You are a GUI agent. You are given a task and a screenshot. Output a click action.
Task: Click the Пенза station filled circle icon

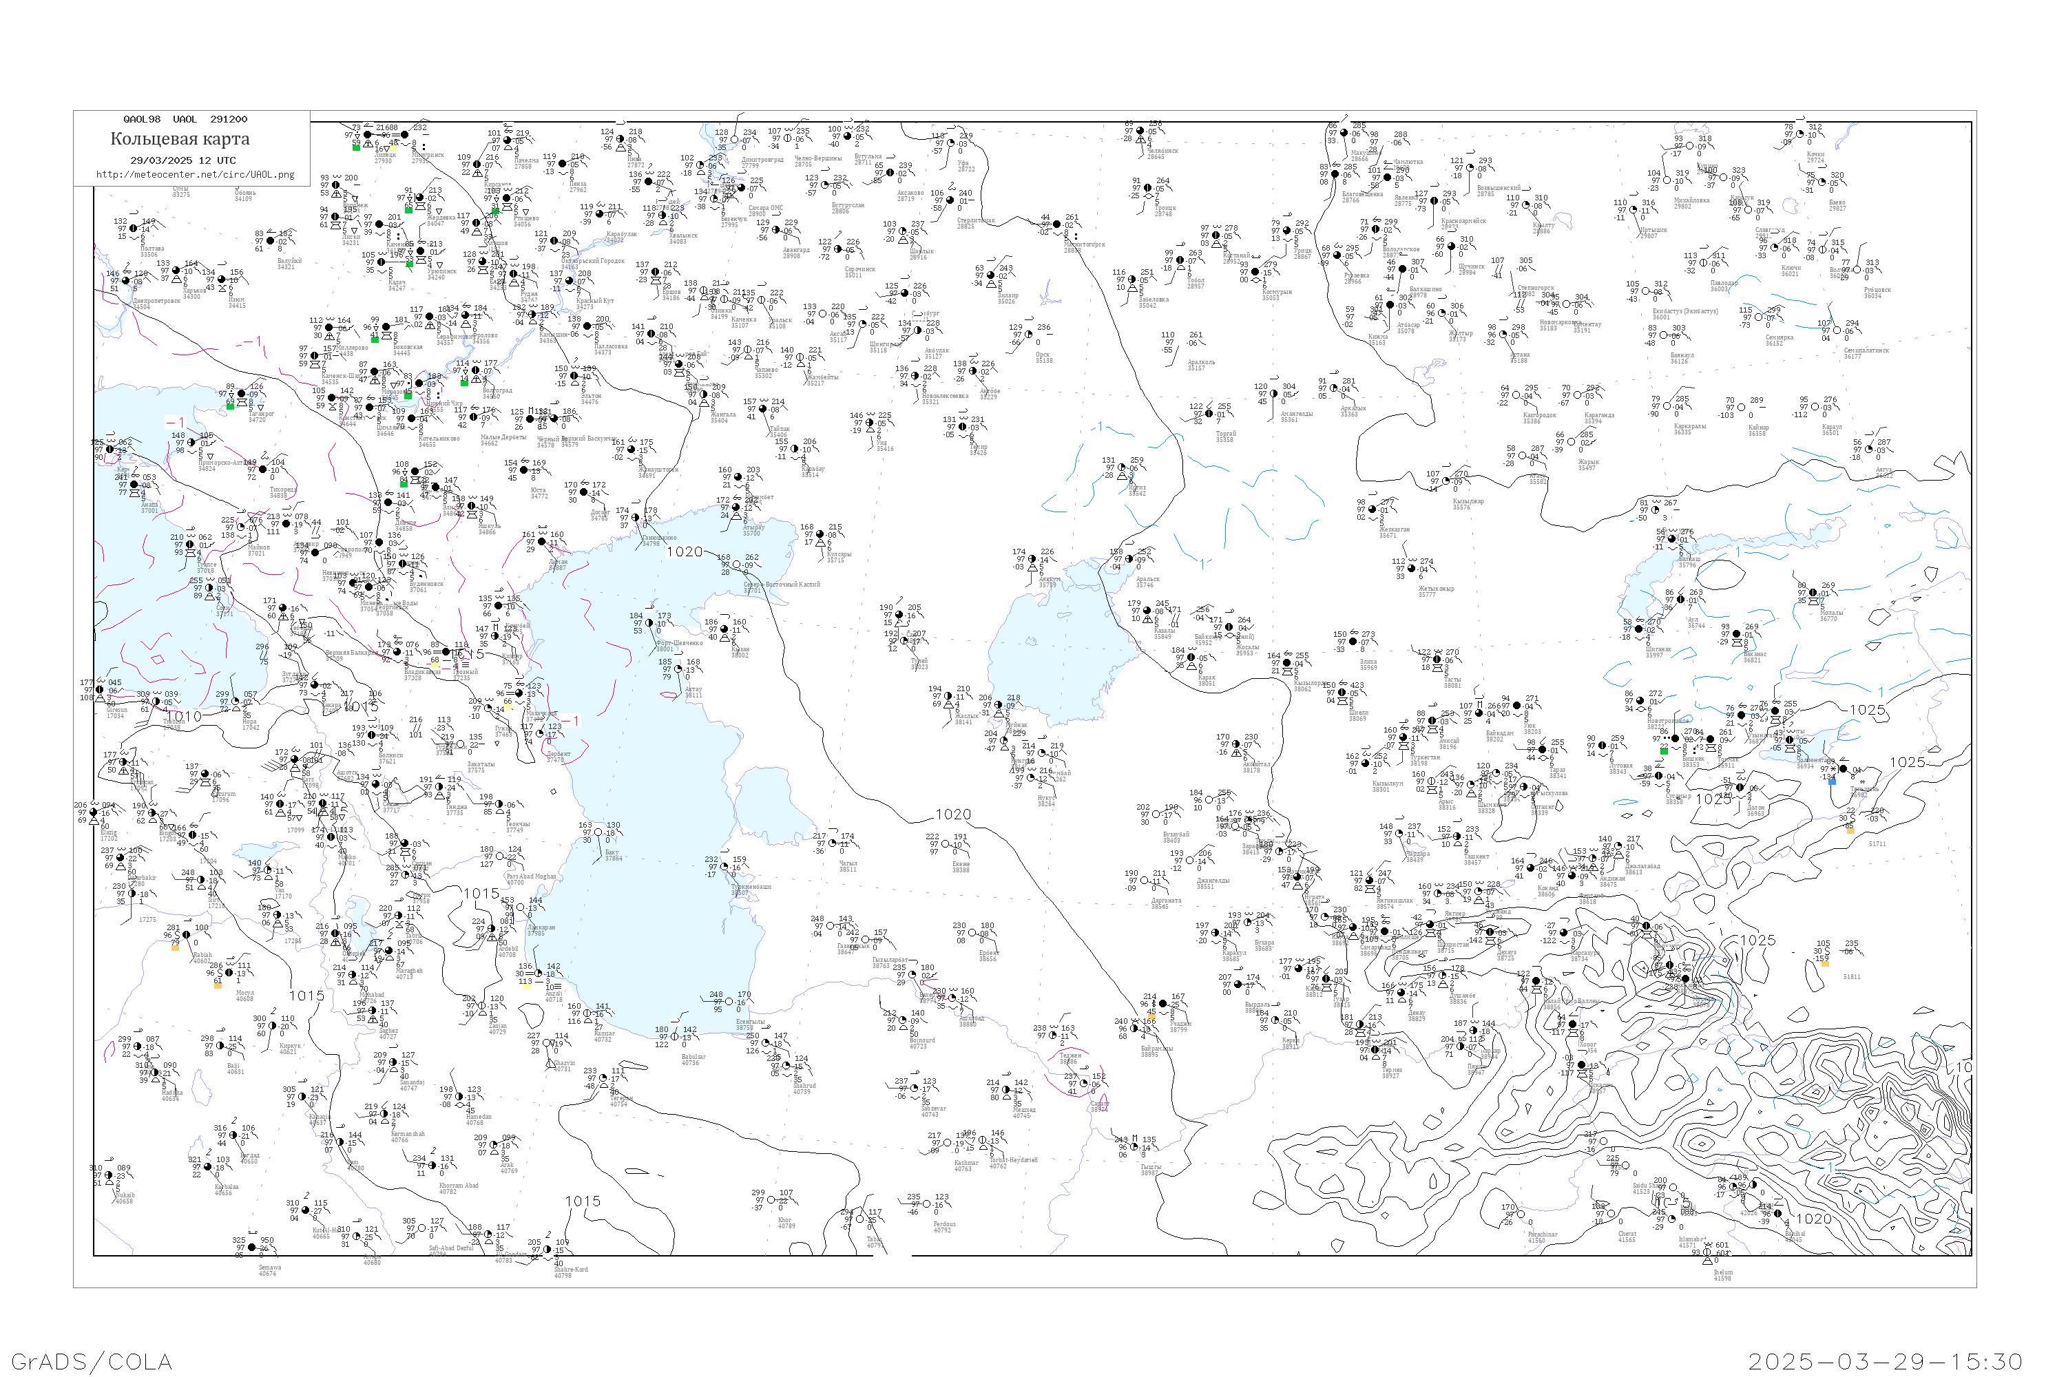click(563, 165)
